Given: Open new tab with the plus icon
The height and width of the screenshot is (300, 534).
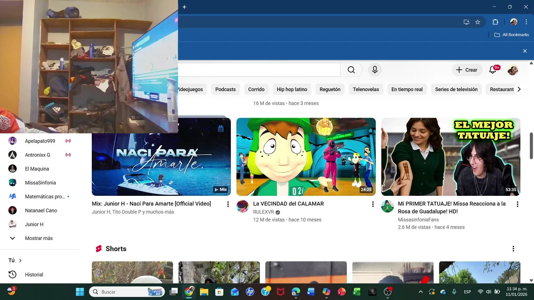Looking at the screenshot, I should tap(184, 7).
